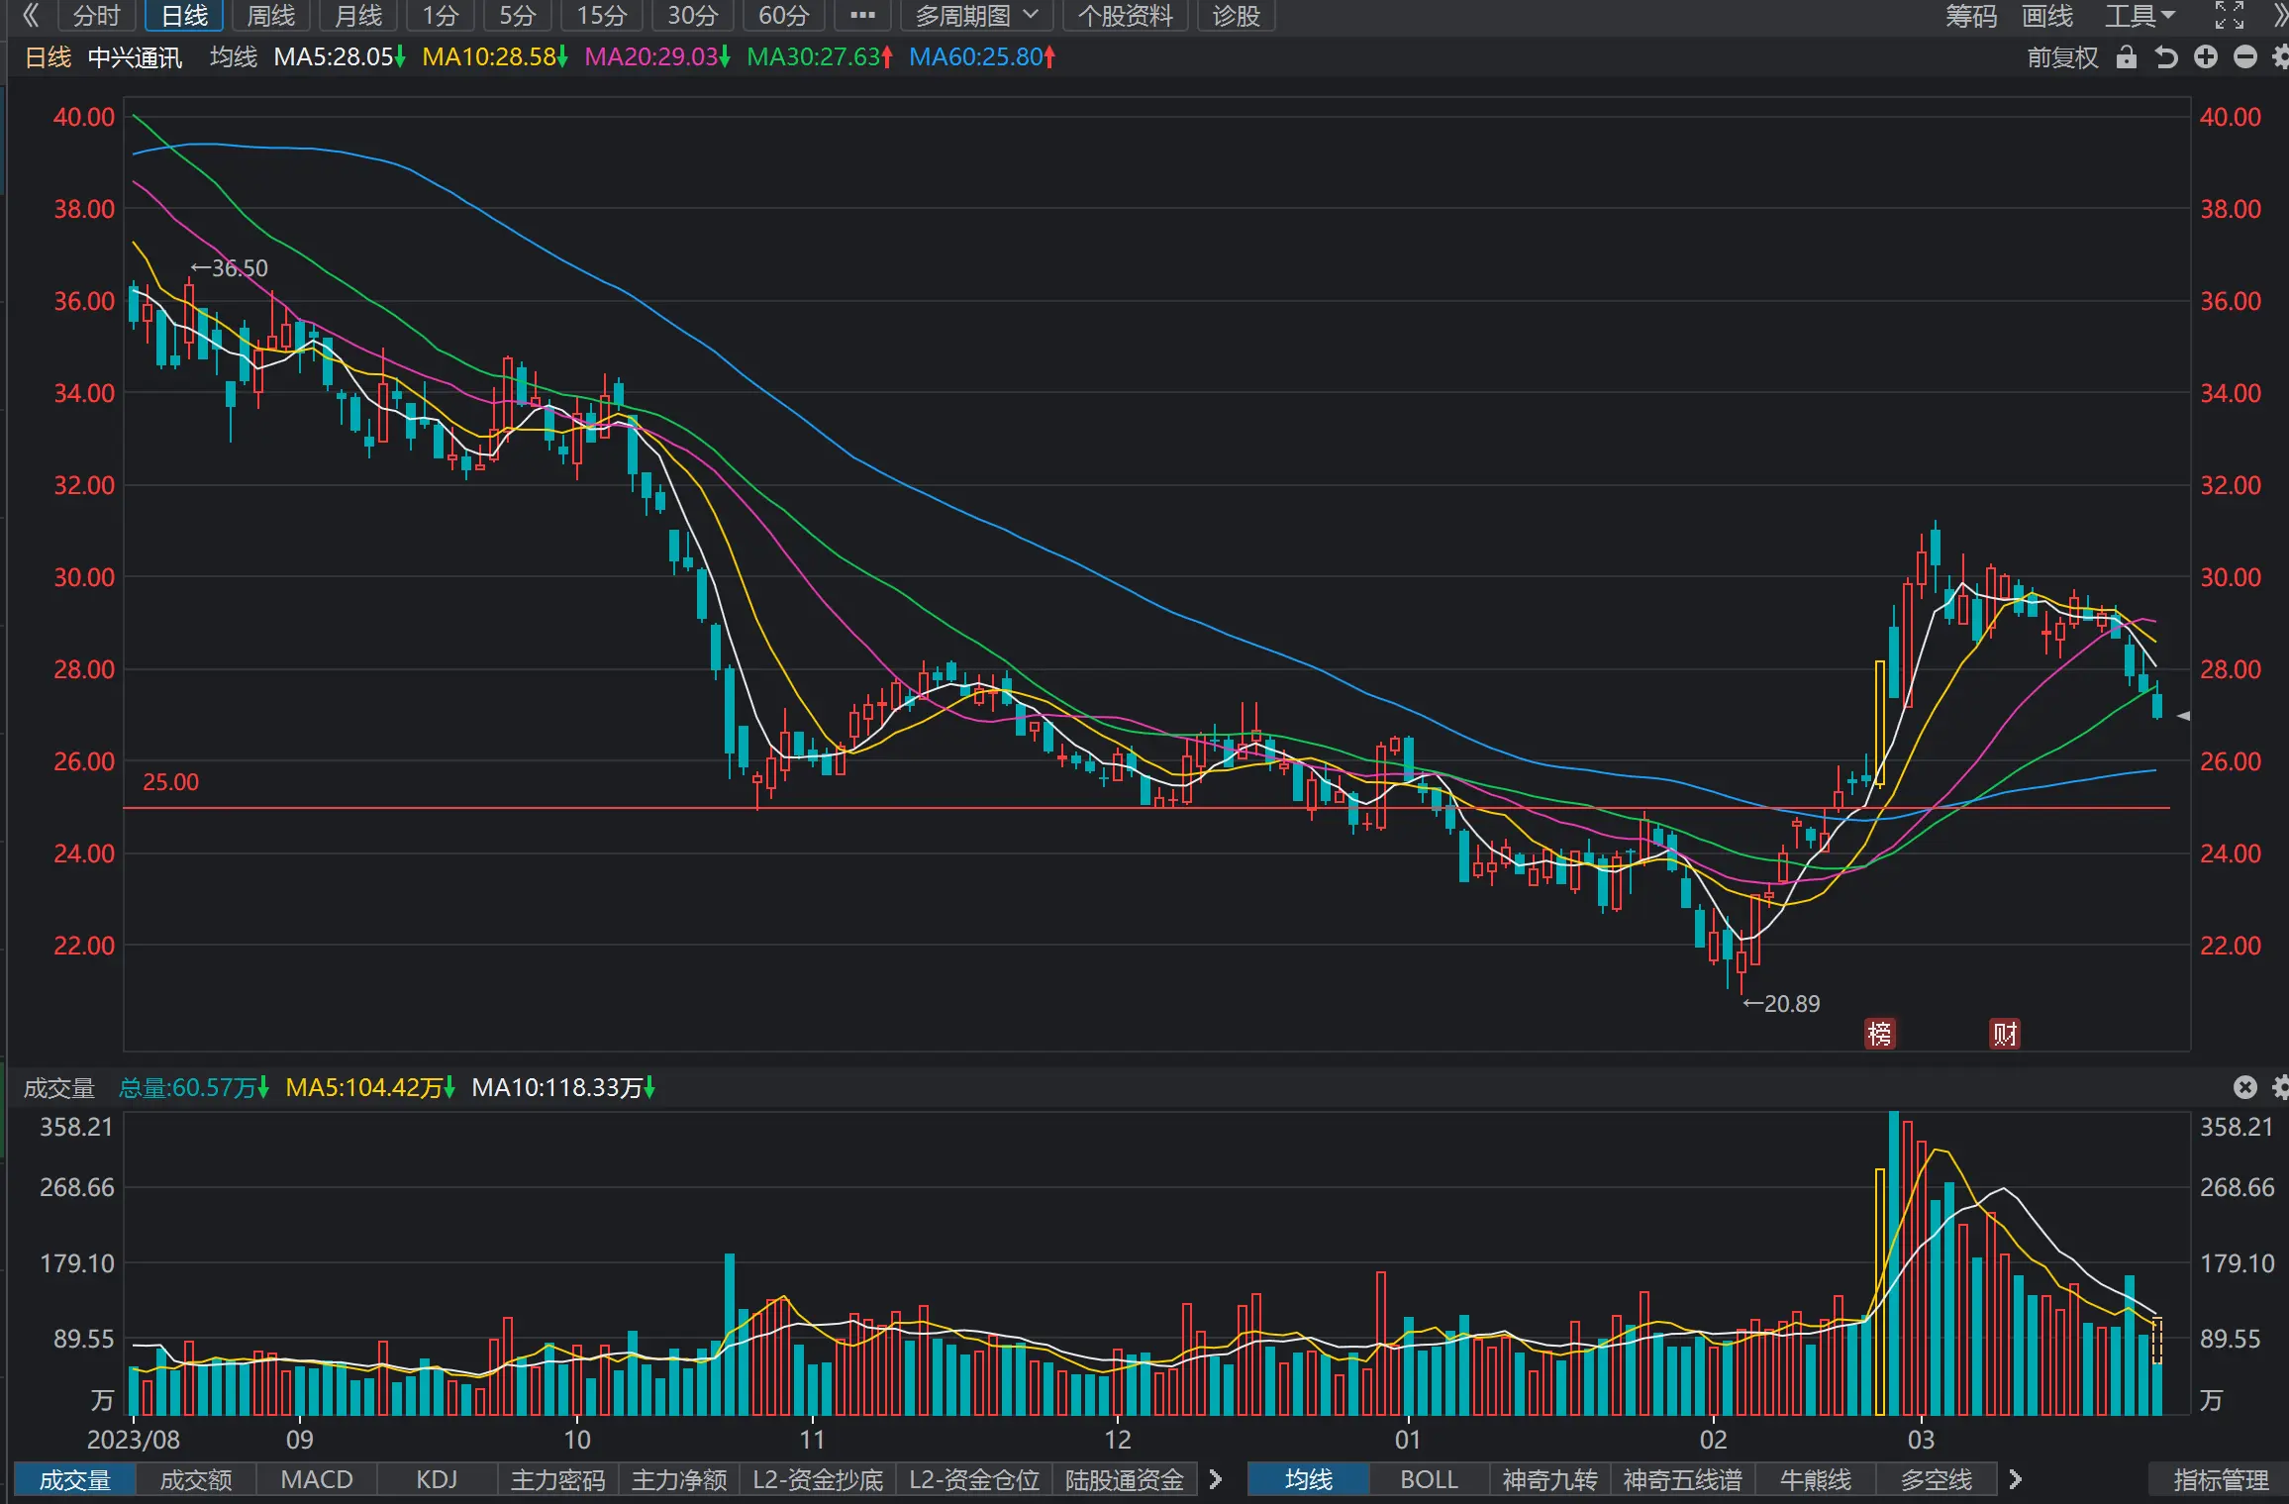Click the 榜 marker on the chart
Image resolution: width=2289 pixels, height=1504 pixels.
[1879, 1034]
